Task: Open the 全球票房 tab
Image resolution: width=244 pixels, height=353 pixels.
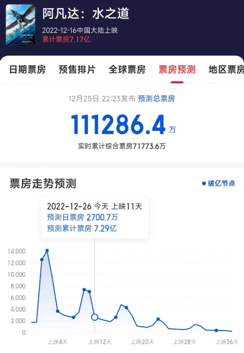Action: [x=127, y=70]
